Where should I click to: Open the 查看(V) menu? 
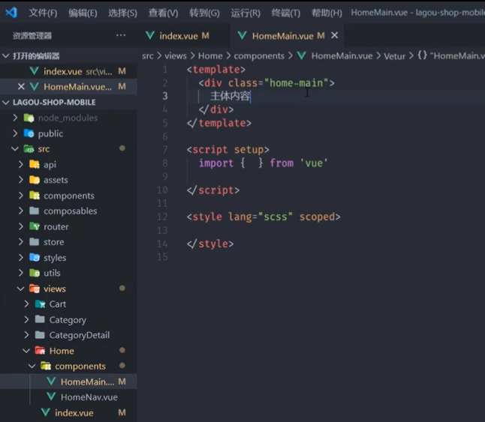coord(163,13)
